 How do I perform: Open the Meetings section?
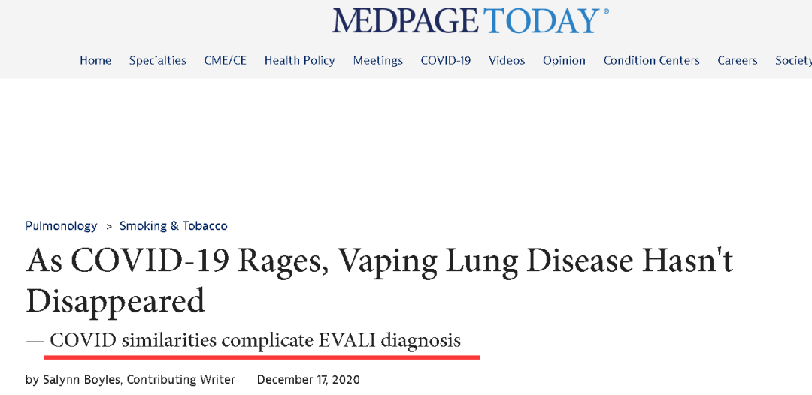pyautogui.click(x=378, y=61)
